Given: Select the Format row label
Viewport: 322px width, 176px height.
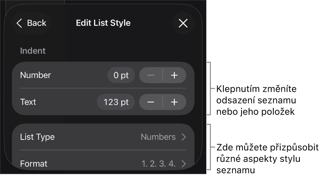Looking at the screenshot, I should click(x=34, y=164).
